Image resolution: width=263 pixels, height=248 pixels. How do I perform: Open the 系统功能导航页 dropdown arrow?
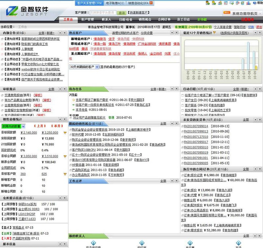click(260, 13)
